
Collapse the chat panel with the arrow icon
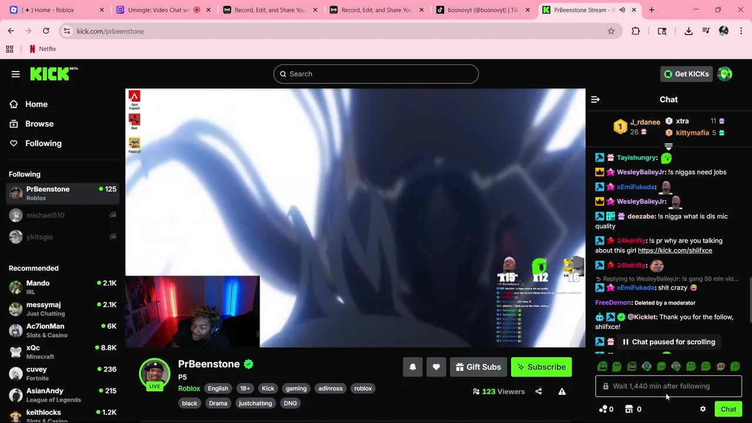(x=595, y=99)
